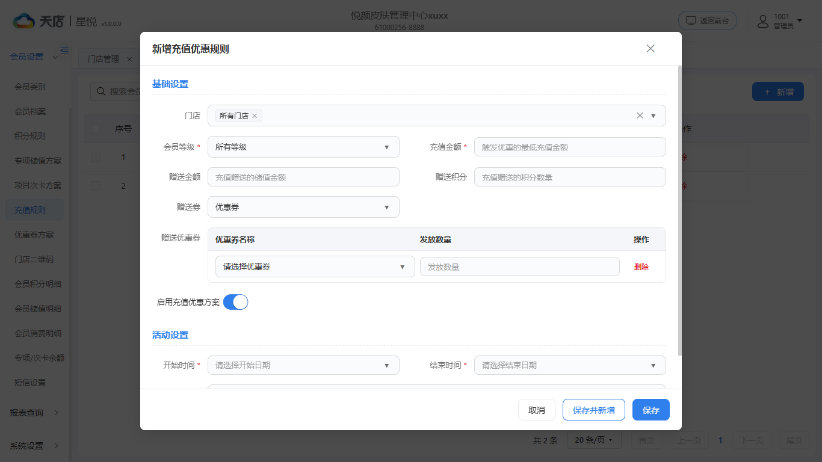
Task: Click the dialog vertical scrollbar
Action: coord(680,211)
